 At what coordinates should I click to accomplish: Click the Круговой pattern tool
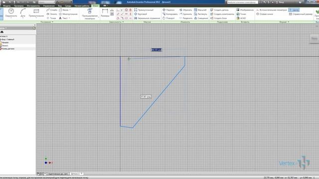141,14
